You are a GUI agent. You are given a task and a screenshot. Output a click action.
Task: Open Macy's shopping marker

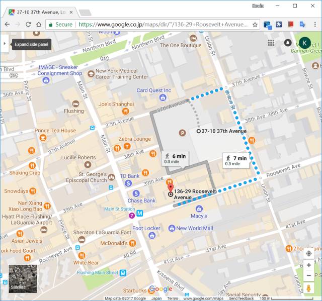(199, 209)
